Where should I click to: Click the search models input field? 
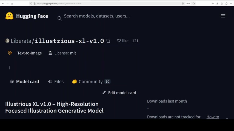[x=97, y=16]
